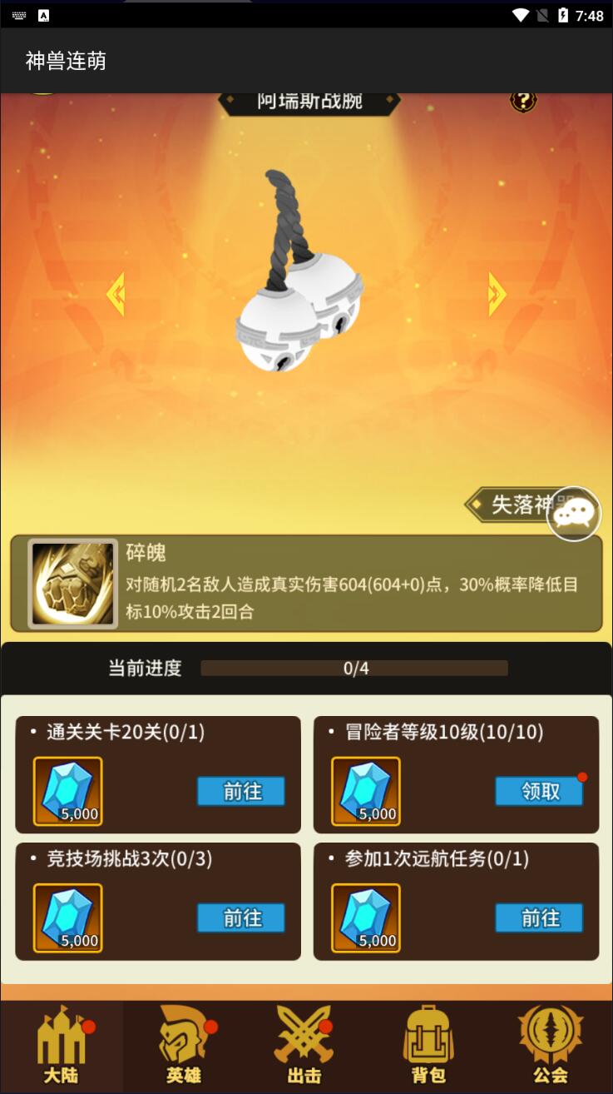Screen dimensions: 613x1094
Task: Tap 前往 for 通关关卡20关 task
Action: pos(241,792)
